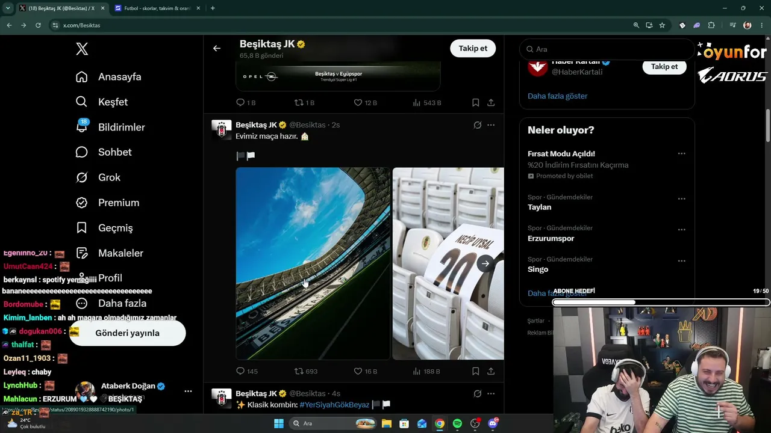Viewport: 771px width, 433px height.
Task: Click the Windows taskbar search box
Action: [333, 423]
